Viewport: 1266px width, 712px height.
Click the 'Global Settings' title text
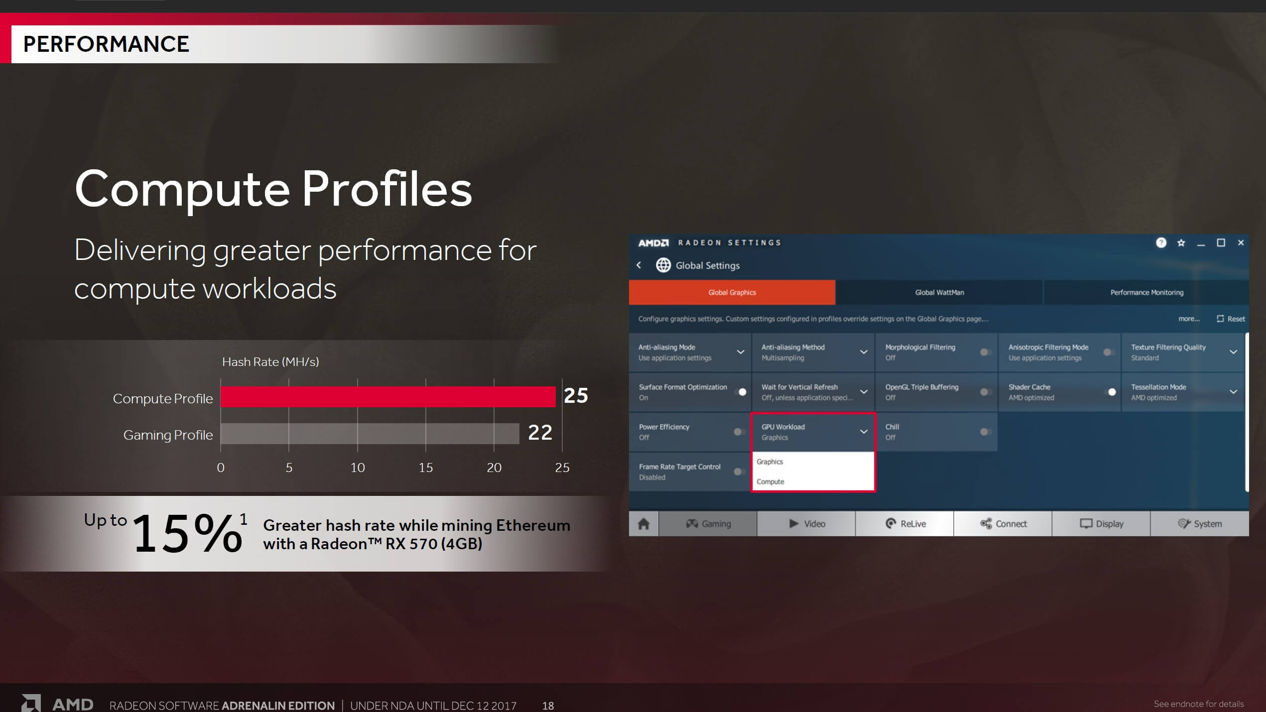point(708,265)
